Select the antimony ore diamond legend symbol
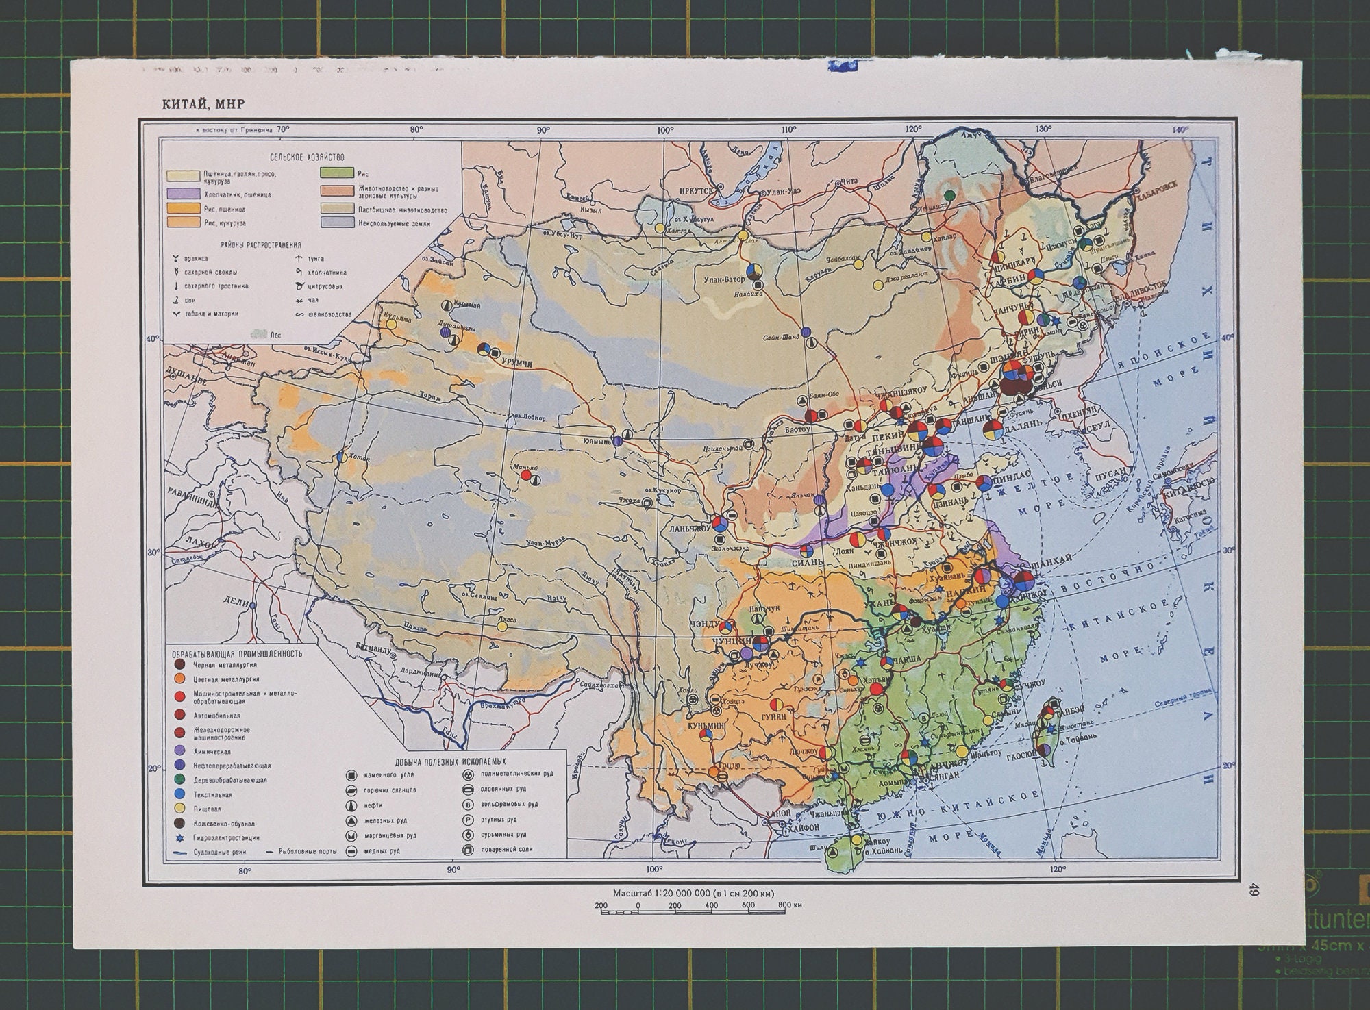 pos(468,835)
